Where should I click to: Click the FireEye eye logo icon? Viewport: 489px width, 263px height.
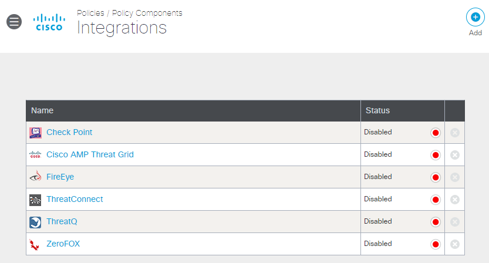(35, 176)
